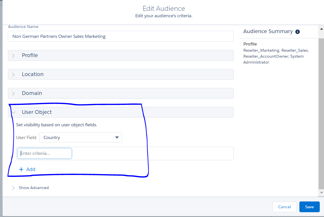Click the chevron arrow beside Location
This screenshot has height=217, width=324.
click(x=13, y=75)
